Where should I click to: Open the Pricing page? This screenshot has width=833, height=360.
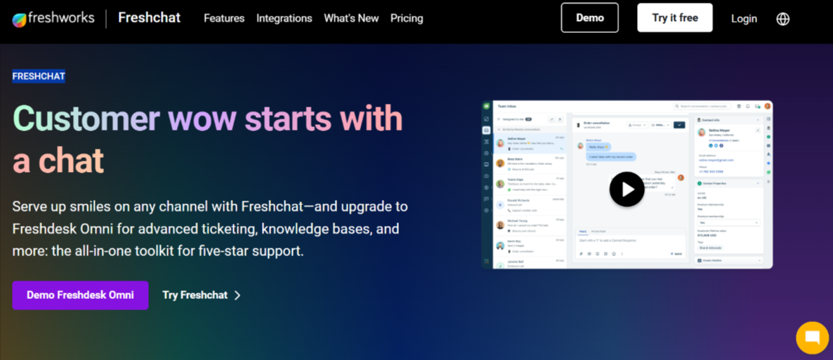coord(407,18)
